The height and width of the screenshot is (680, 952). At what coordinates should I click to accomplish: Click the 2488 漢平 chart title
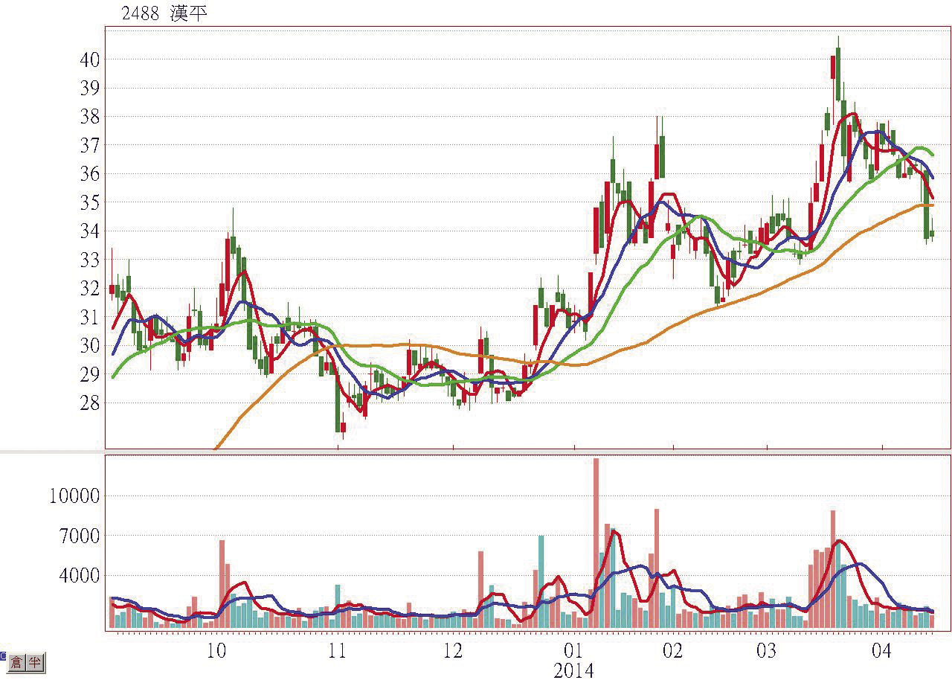(164, 13)
